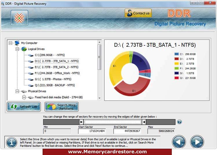
Task: Click the blue help question mark icon
Action: coord(180,122)
